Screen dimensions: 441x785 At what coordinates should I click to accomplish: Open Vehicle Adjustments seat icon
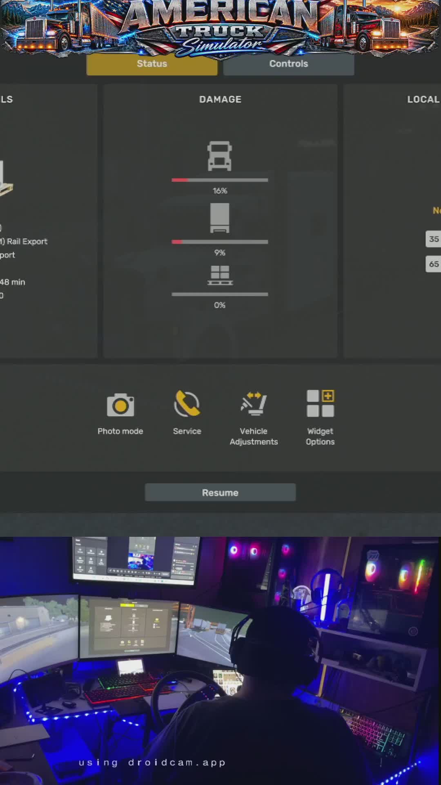click(x=254, y=404)
